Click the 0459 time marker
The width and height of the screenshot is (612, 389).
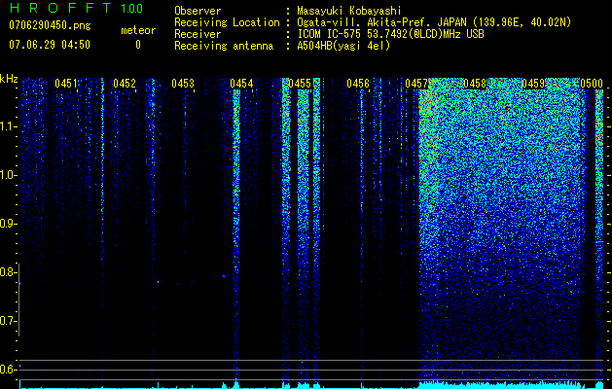pos(533,84)
